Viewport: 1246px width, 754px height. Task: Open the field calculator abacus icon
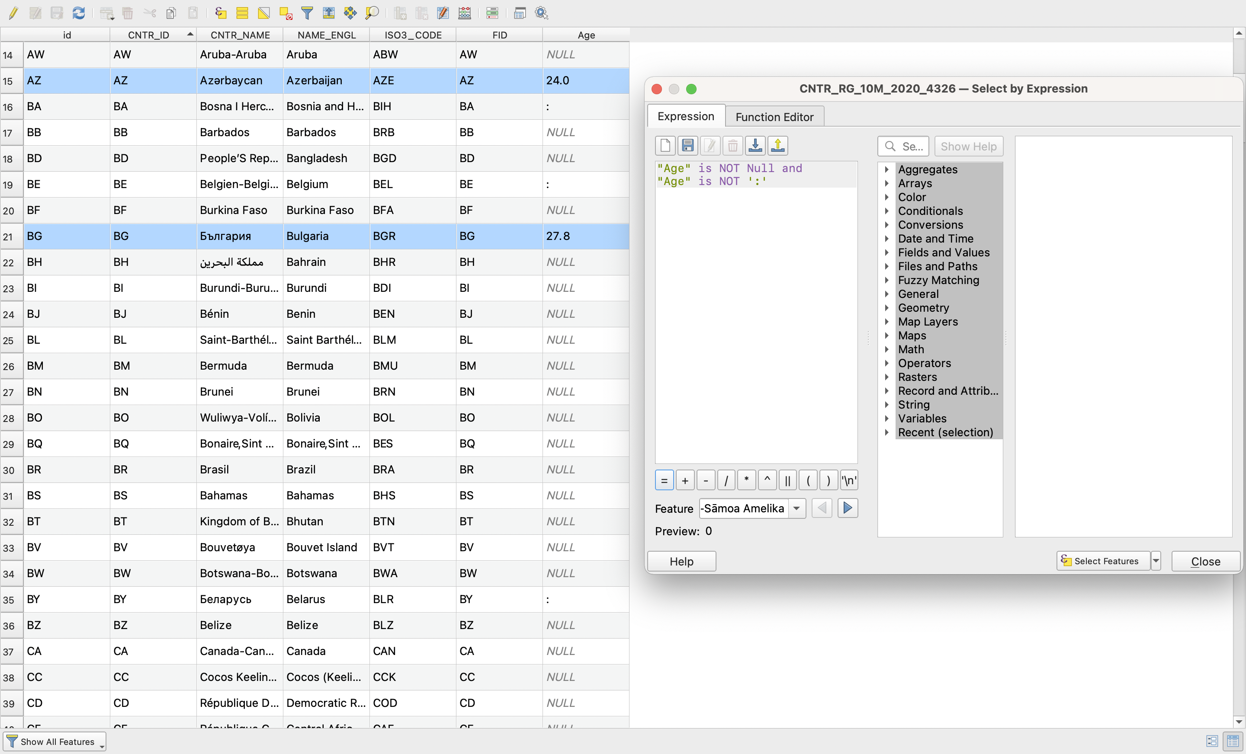point(465,13)
